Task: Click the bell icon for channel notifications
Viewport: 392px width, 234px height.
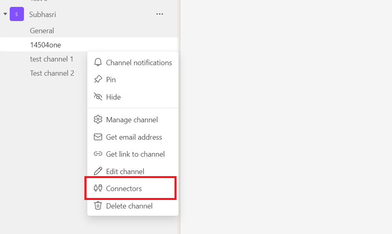Action: pos(98,63)
